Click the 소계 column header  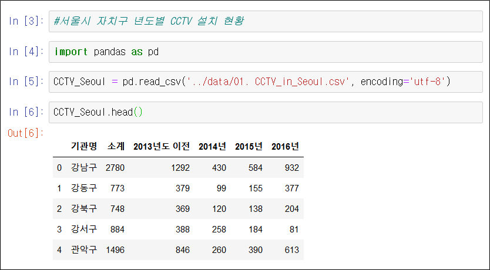coord(116,146)
